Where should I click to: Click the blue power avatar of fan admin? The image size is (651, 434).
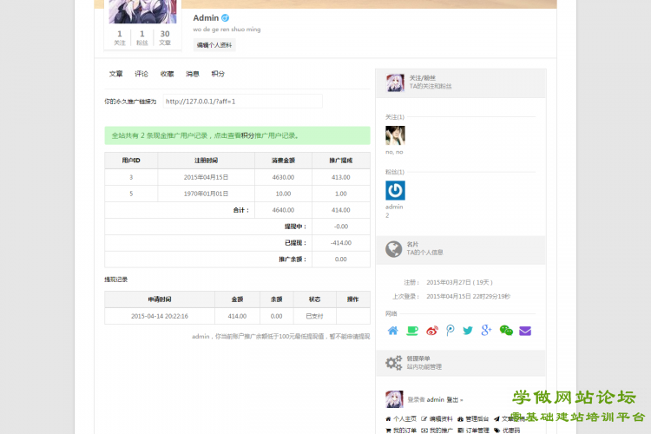point(395,191)
